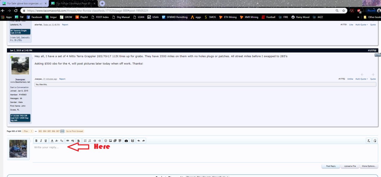Image resolution: width=381 pixels, height=177 pixels.
Task: Quote allenfab's post #17751
Action: 373,25
